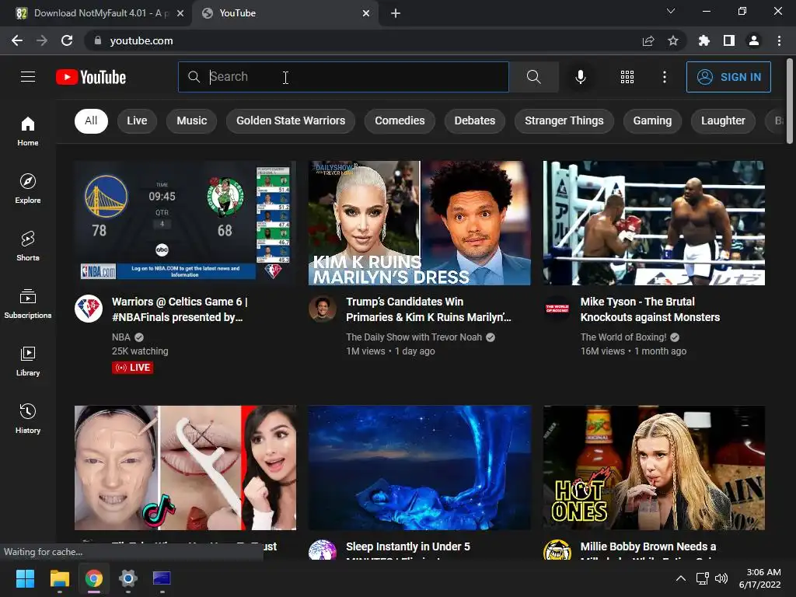Show hidden system tray icons chevron

tap(681, 578)
